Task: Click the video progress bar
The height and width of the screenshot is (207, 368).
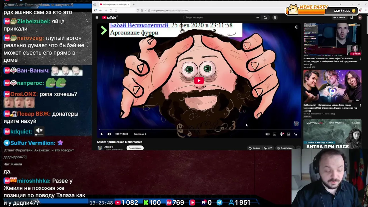Action: pos(199,130)
